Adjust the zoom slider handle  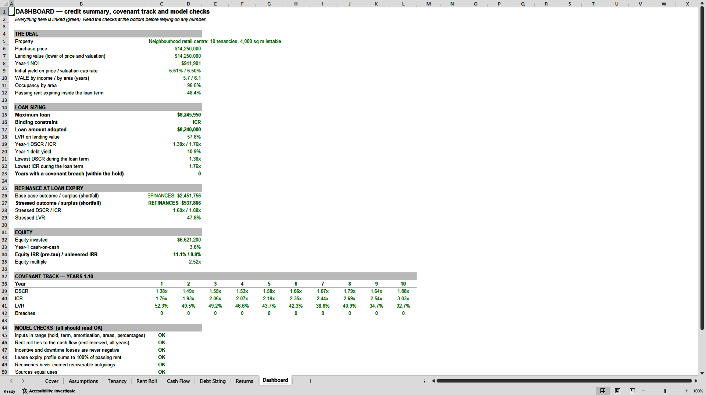(665, 391)
